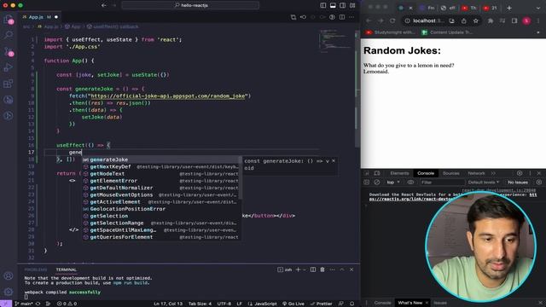546x307 pixels.
Task: Add a new terminal with plus icon
Action: click(x=298, y=269)
